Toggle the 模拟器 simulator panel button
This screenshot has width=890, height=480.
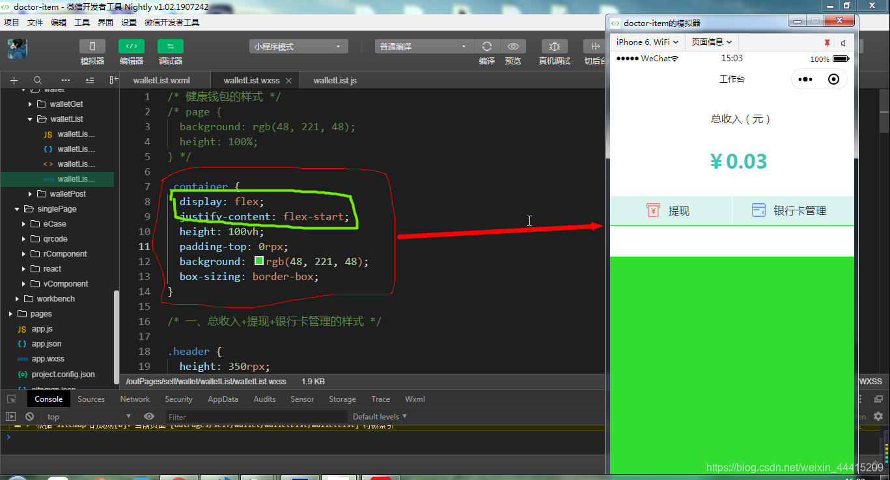coord(92,46)
